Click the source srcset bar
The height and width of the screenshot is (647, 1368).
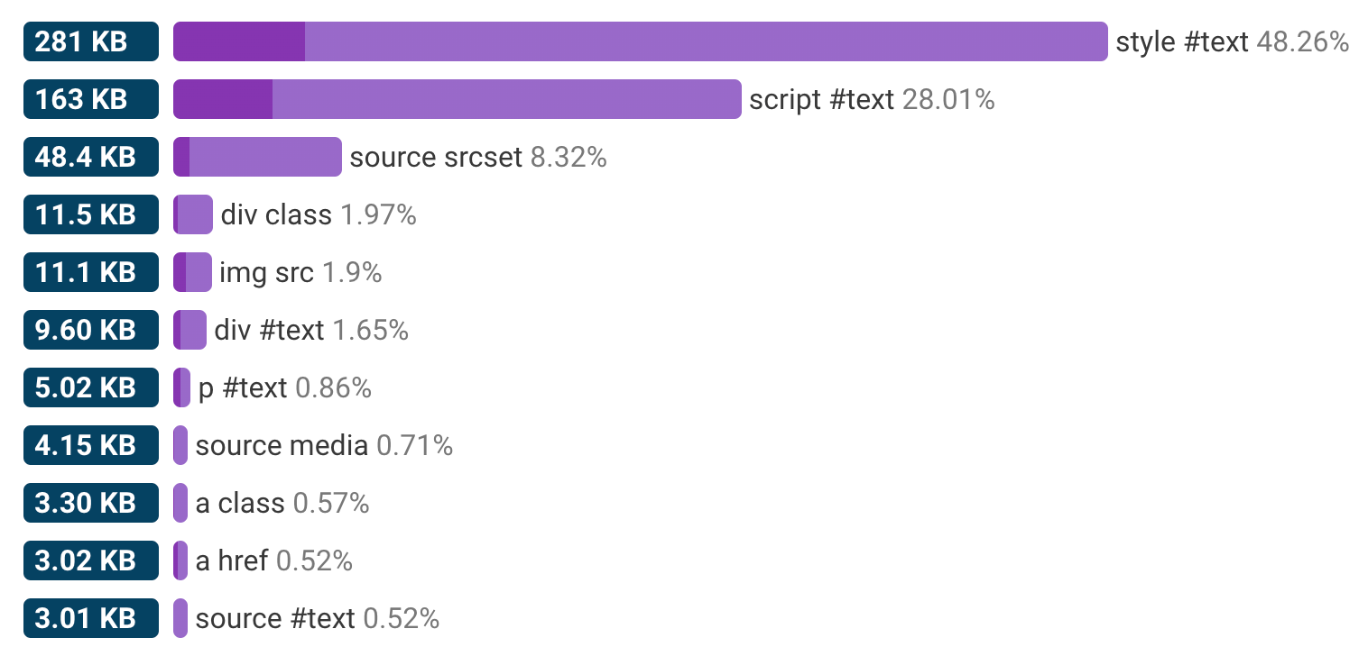tap(258, 157)
